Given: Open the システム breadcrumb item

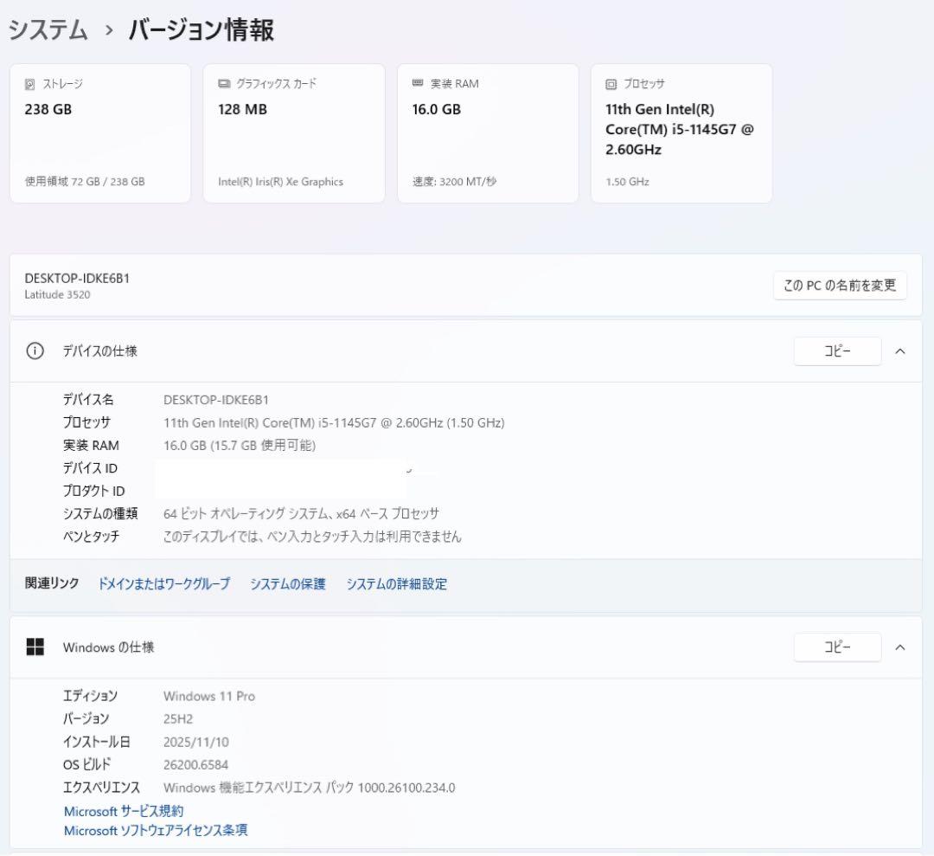Looking at the screenshot, I should (x=45, y=27).
